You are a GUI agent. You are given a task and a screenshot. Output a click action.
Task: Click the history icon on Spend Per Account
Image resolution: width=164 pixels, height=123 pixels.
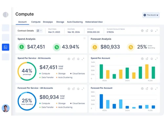tap(142, 59)
